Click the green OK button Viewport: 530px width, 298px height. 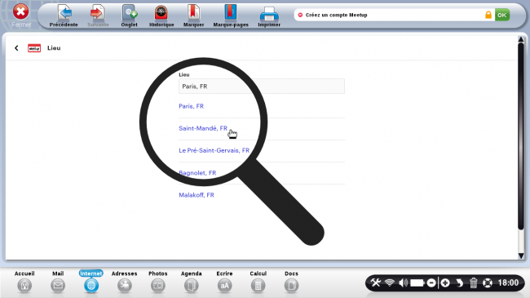[x=502, y=15]
